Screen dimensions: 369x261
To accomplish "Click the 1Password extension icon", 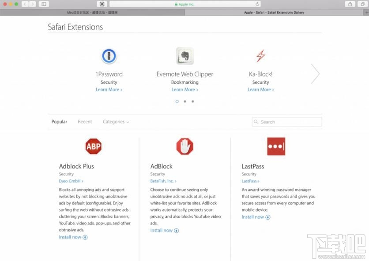I will click(109, 56).
